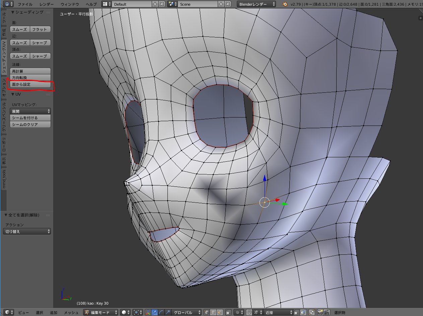Screen dimensions: 423x316
Task: Add new screen layout with plus button
Action: click(155, 4)
